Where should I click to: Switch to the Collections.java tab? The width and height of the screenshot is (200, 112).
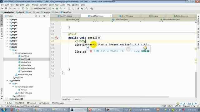(x=121, y=20)
